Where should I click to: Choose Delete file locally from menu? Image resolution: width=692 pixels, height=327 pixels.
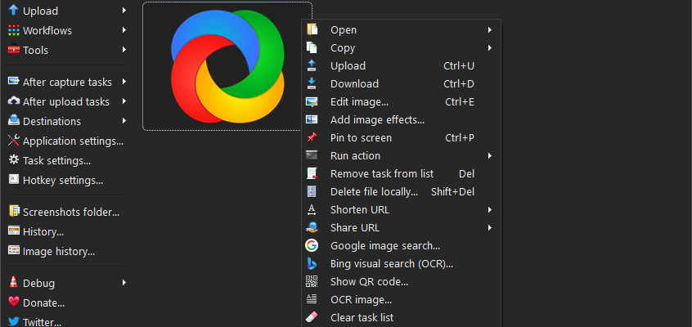pyautogui.click(x=374, y=191)
